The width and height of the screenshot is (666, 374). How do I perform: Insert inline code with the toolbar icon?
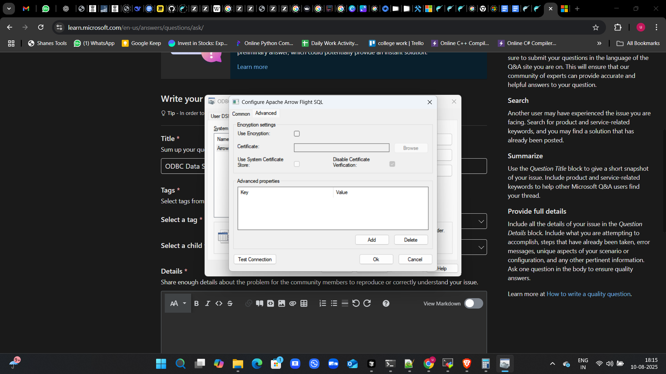coord(219,303)
